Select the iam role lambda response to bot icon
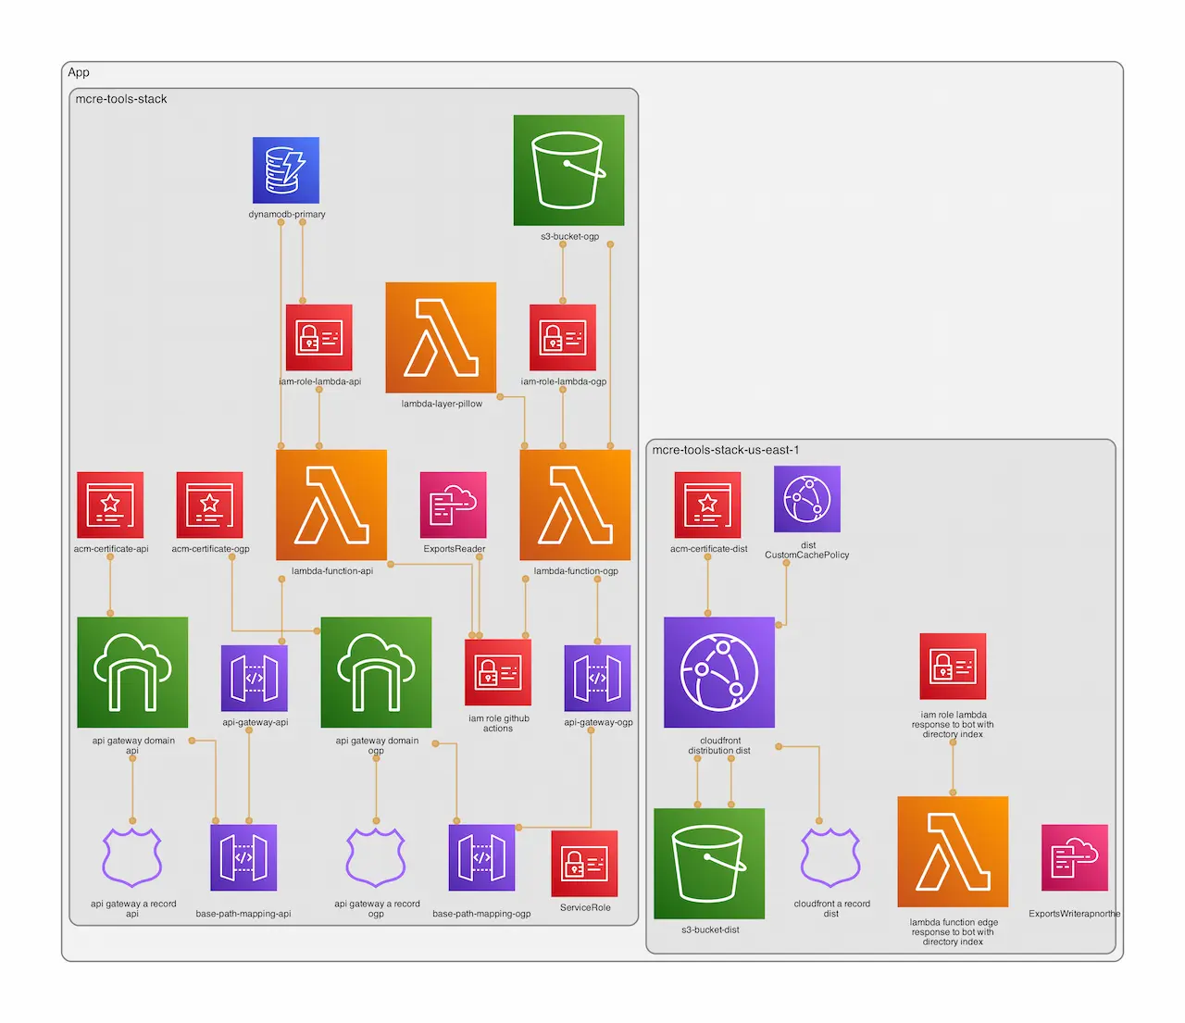This screenshot has height=1023, width=1185. tap(953, 667)
